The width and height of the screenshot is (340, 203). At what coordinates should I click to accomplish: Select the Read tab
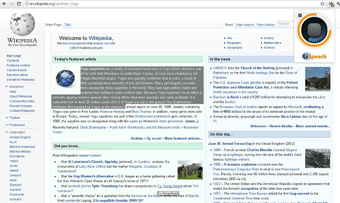(229, 25)
